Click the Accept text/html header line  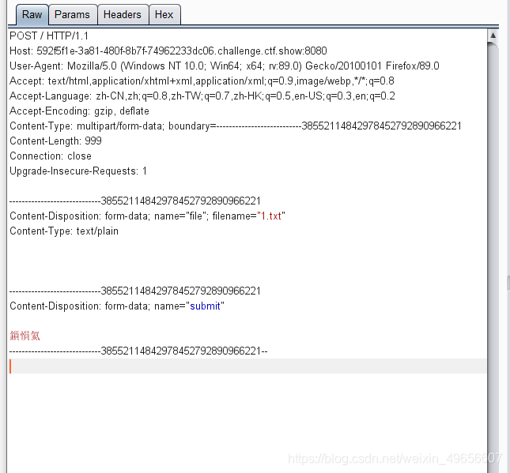pos(202,81)
